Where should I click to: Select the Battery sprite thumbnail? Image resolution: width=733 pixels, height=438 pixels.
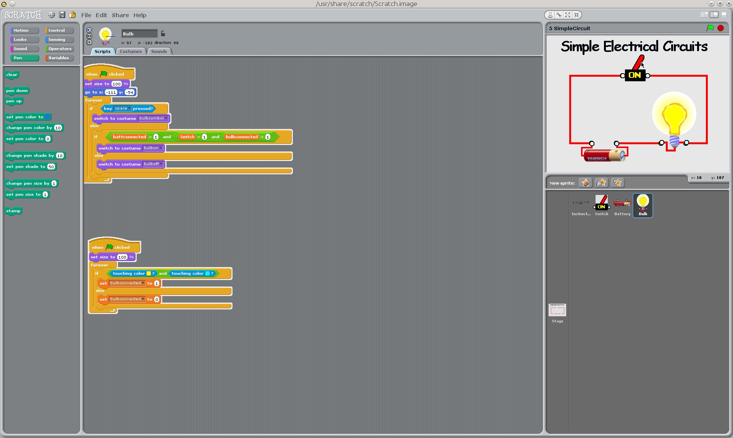point(622,205)
